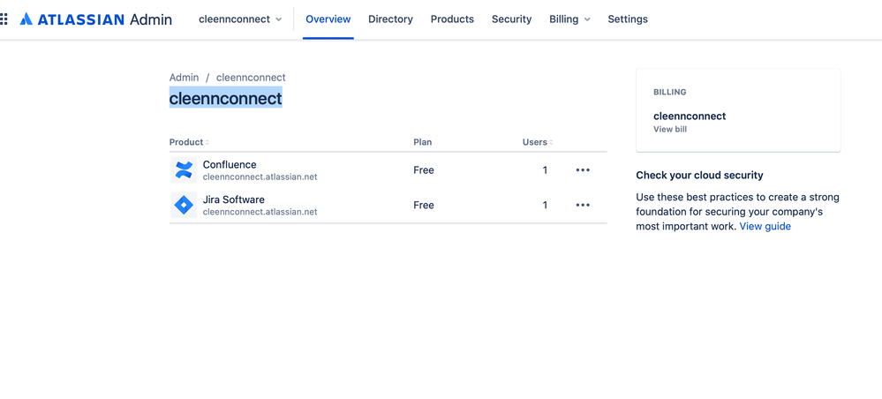Click the Atlassian Admin logo
The image size is (882, 399).
pos(95,19)
